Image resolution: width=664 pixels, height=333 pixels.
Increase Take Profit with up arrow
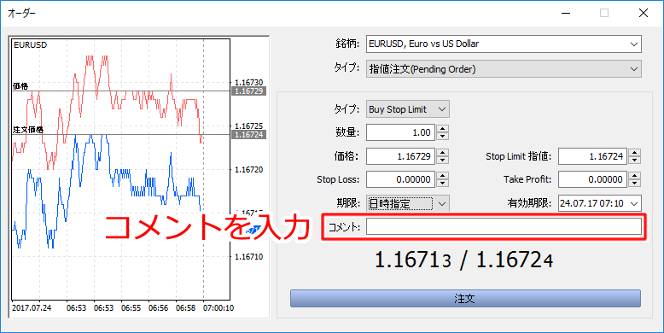click(x=634, y=176)
